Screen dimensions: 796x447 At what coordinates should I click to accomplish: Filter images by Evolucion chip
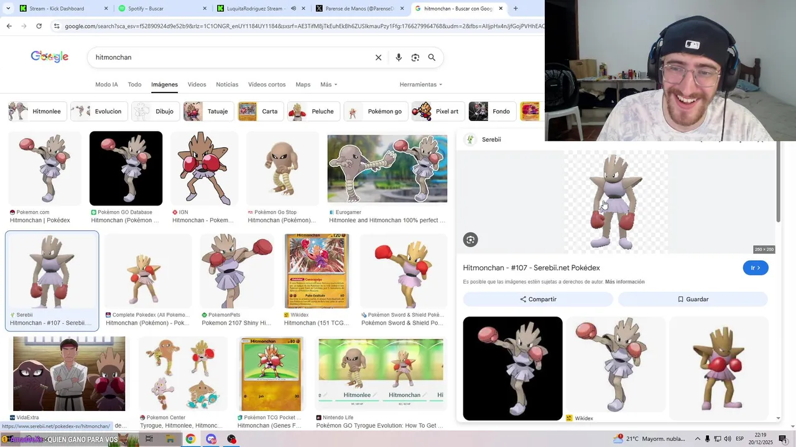(x=99, y=112)
